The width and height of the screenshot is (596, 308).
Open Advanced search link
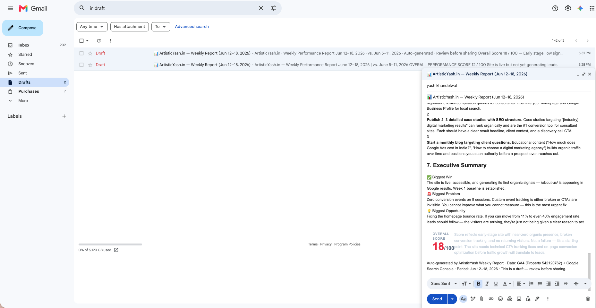coord(192,27)
